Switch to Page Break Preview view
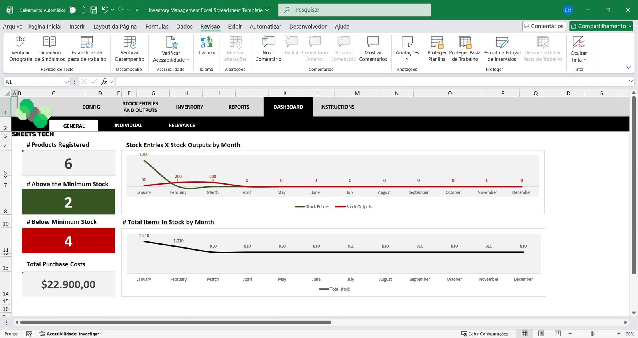Viewport: 638px width, 338px height. point(558,334)
